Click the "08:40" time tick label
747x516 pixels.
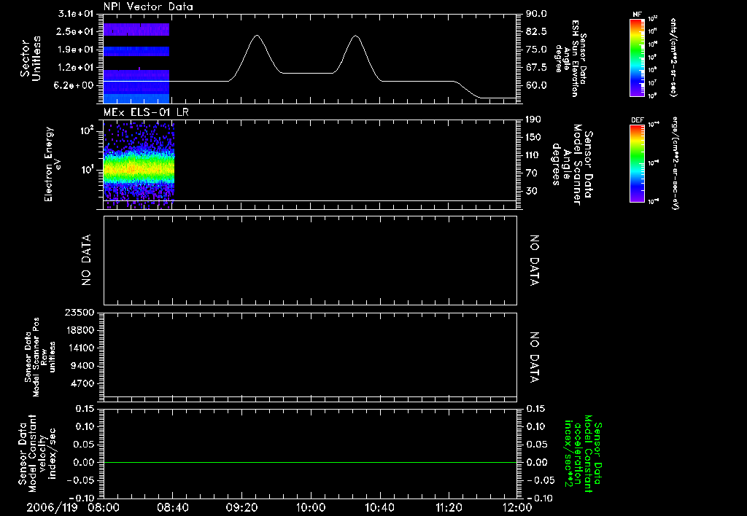pos(172,507)
